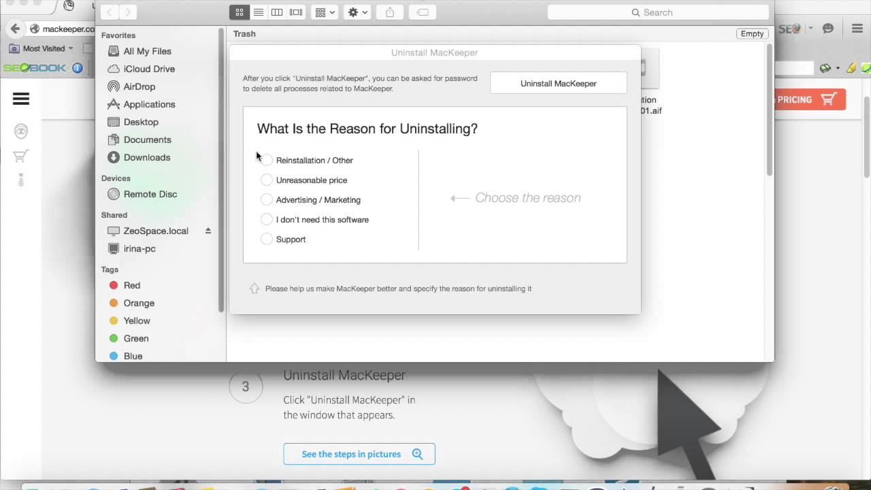Switch Finder to icon view

(240, 12)
